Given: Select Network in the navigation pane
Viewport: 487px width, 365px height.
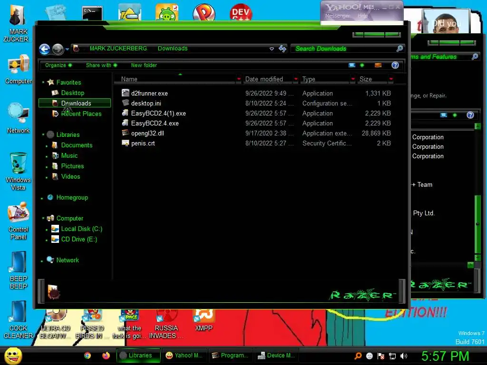Looking at the screenshot, I should pyautogui.click(x=68, y=260).
